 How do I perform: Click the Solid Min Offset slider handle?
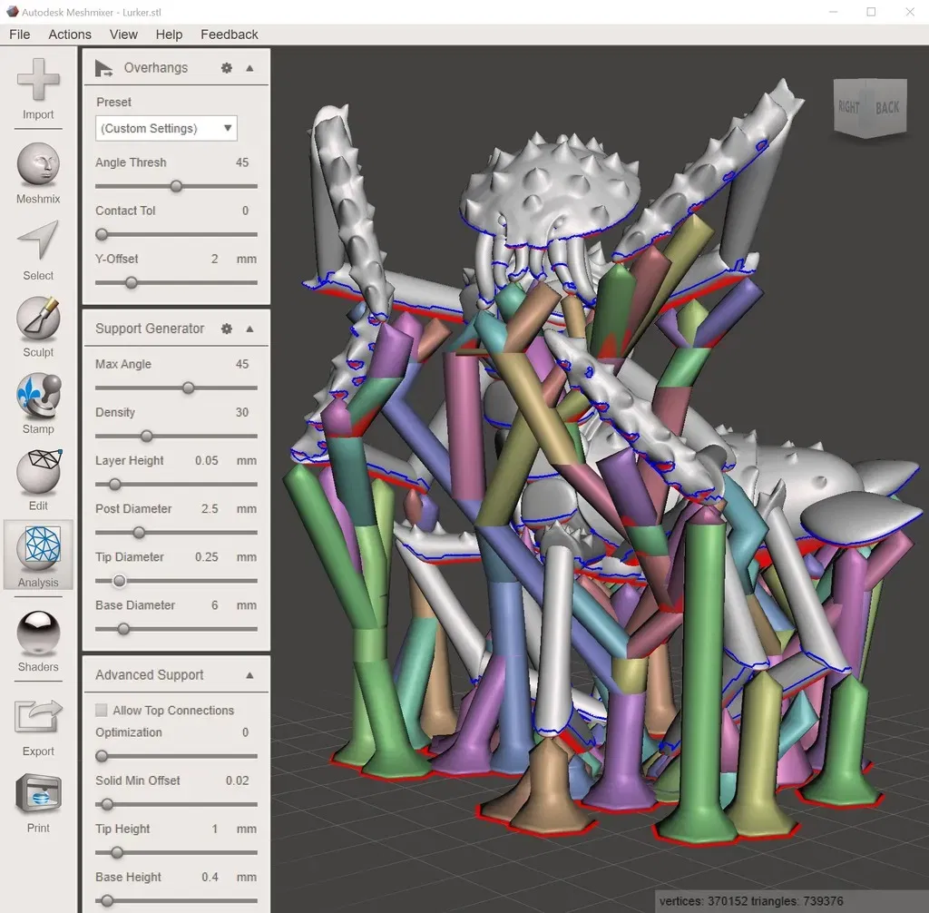pos(107,804)
